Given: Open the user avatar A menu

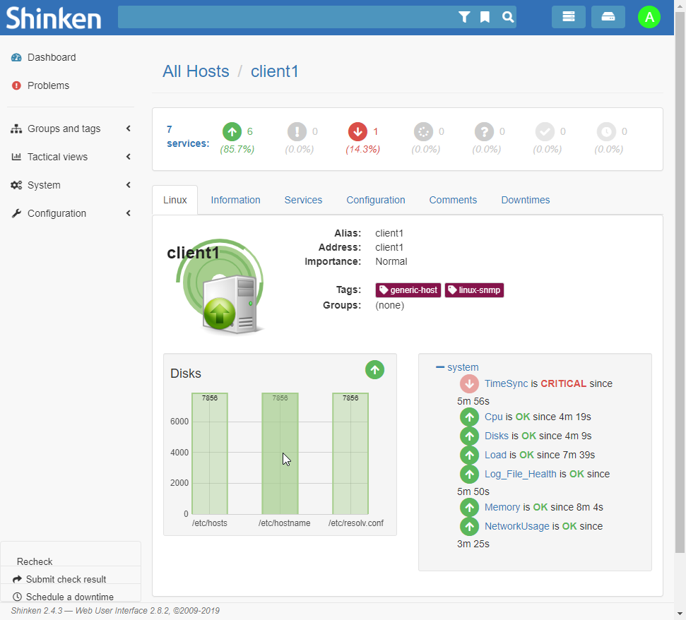Looking at the screenshot, I should tap(649, 17).
